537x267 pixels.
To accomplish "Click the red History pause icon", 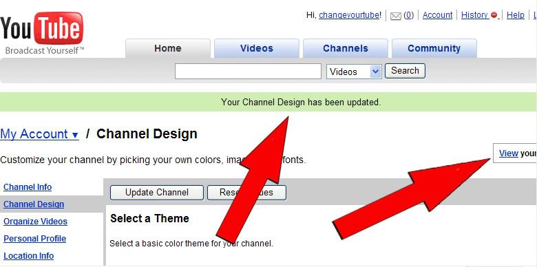I will (494, 15).
